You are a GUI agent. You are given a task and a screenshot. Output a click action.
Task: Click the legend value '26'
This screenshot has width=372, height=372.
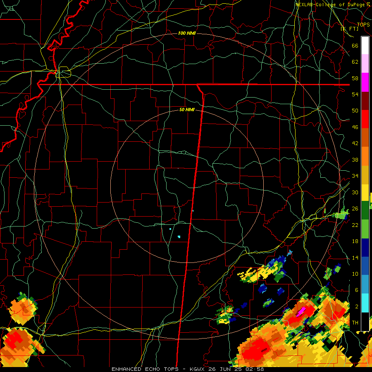click(355, 209)
